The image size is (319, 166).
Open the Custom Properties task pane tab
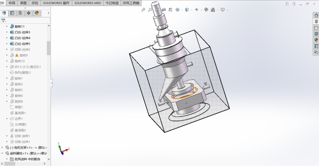coord(316,47)
